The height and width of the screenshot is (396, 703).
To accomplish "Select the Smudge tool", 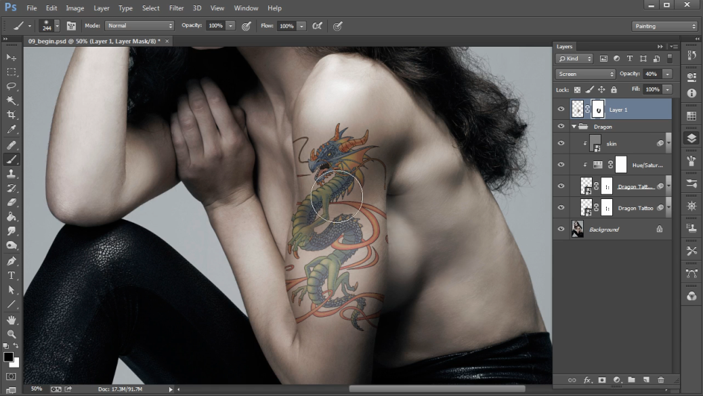I will click(12, 231).
